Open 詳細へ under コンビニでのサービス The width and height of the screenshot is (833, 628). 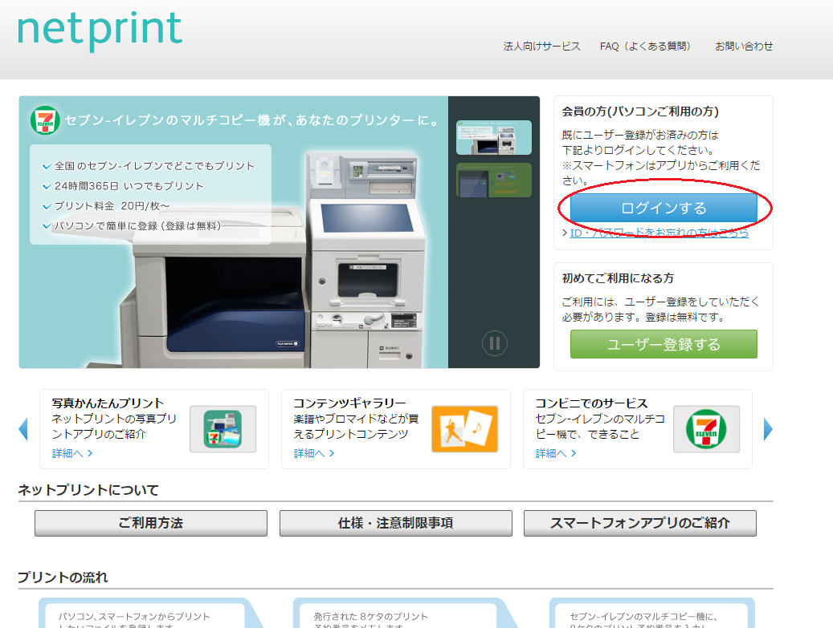tap(556, 453)
